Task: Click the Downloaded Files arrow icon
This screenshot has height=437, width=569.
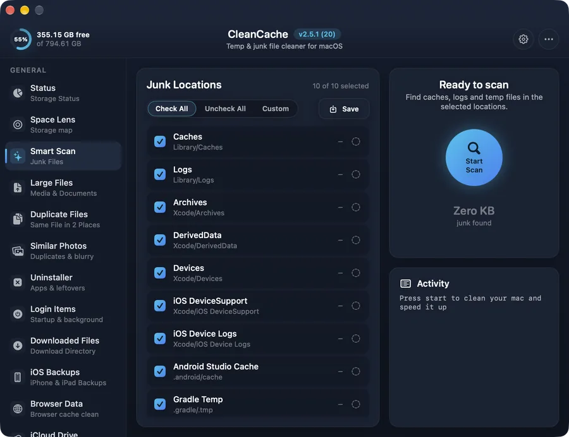Action: tap(18, 345)
